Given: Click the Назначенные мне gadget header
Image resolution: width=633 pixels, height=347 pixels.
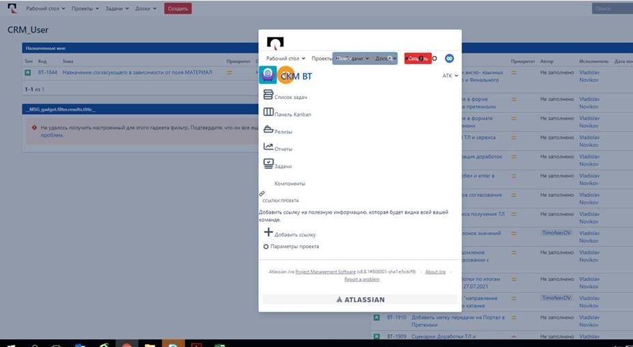Looking at the screenshot, I should point(140,48).
